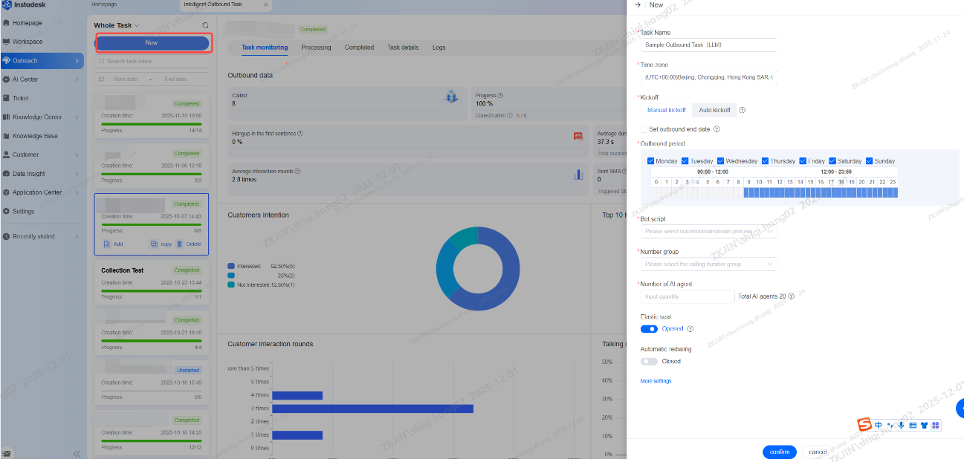964x462 pixels.
Task: Click the help icon next to Elastic scal
Action: 690,329
